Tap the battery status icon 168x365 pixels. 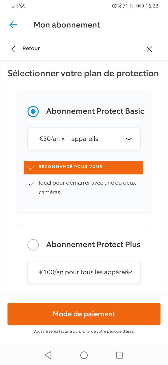pyautogui.click(x=139, y=6)
